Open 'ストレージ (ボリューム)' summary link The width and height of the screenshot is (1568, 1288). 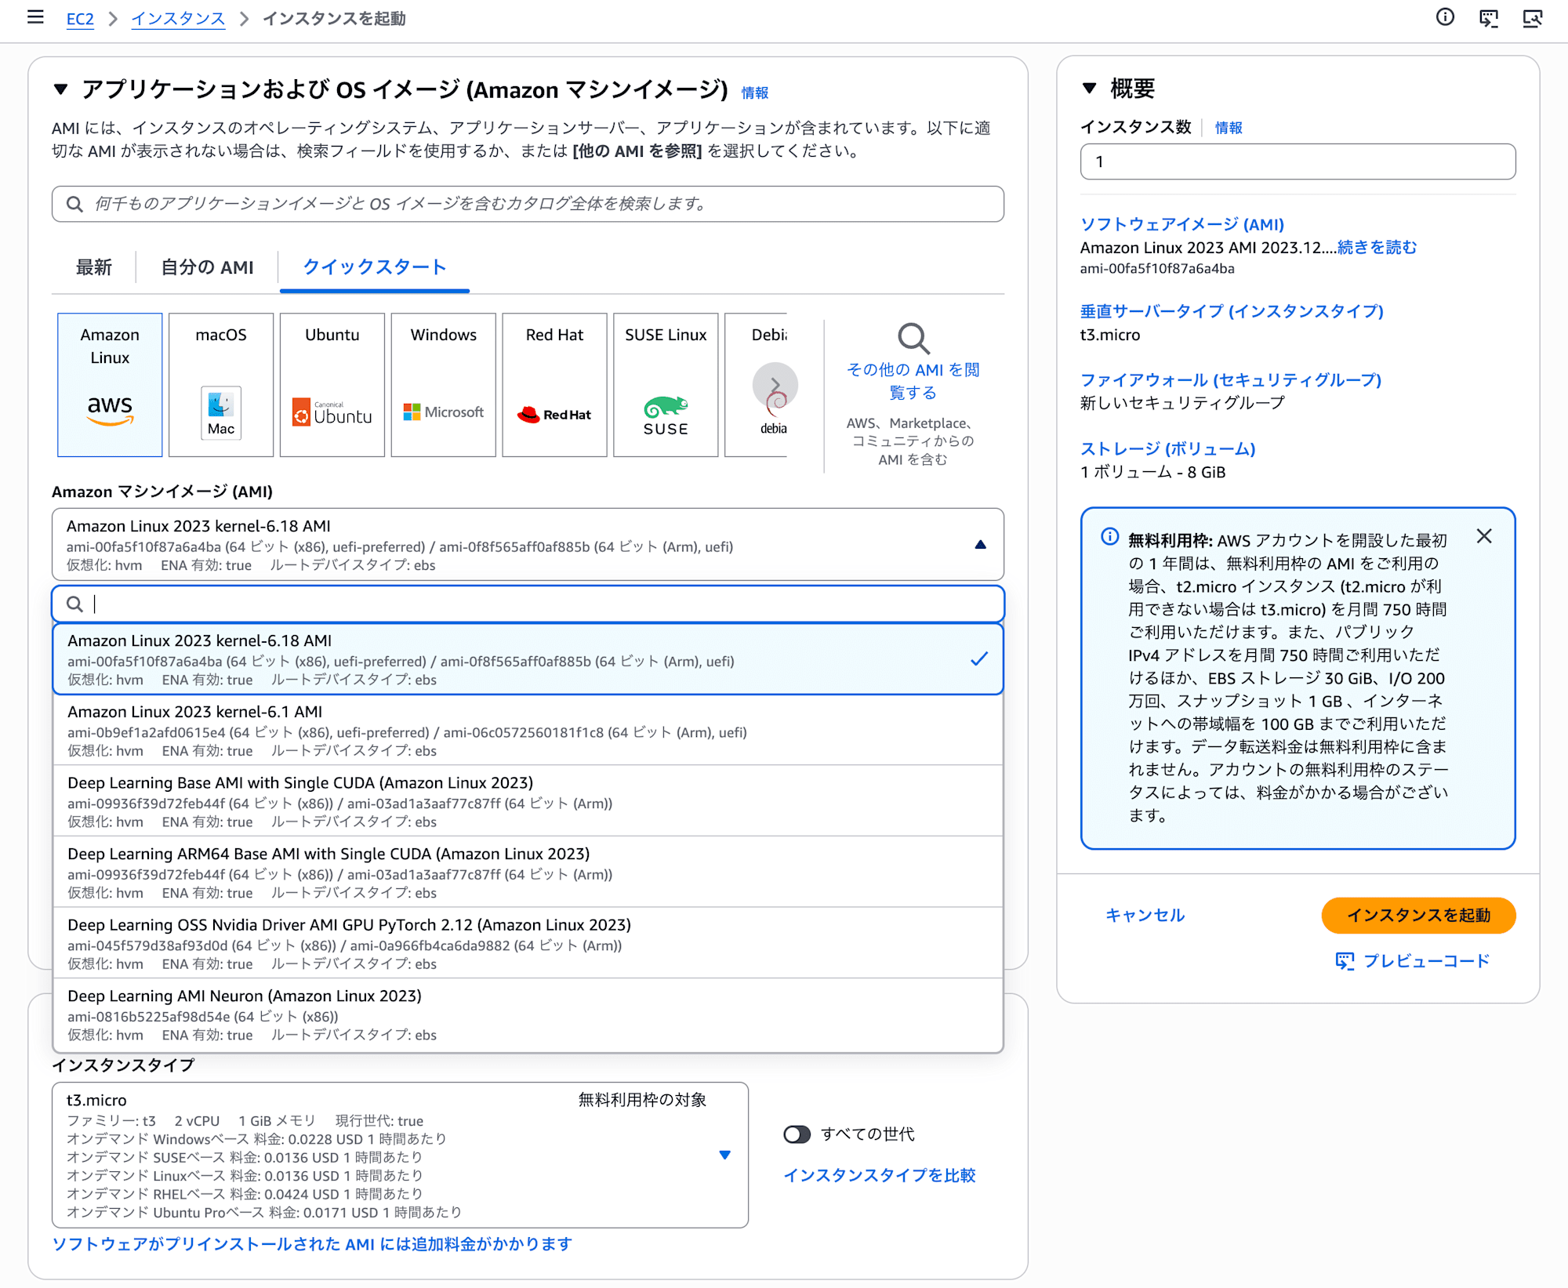tap(1168, 449)
